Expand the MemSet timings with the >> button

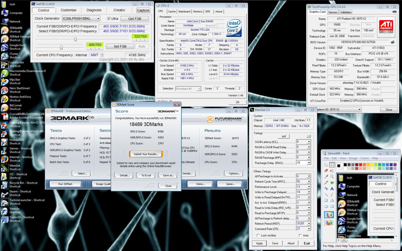309,136
